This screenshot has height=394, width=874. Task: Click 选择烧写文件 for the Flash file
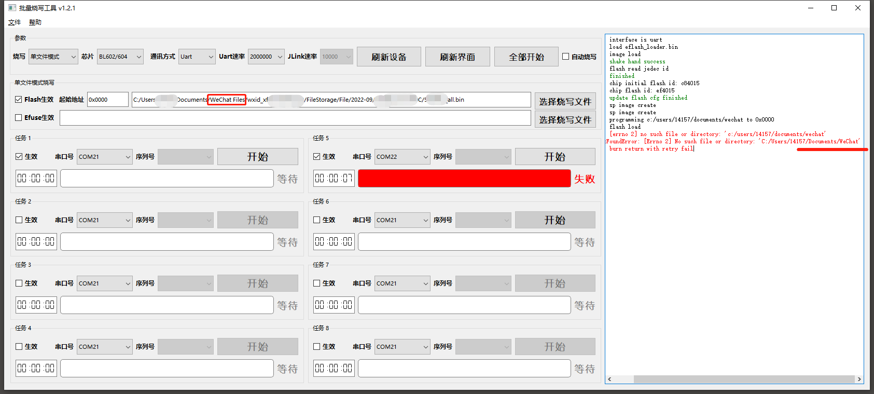tap(565, 101)
